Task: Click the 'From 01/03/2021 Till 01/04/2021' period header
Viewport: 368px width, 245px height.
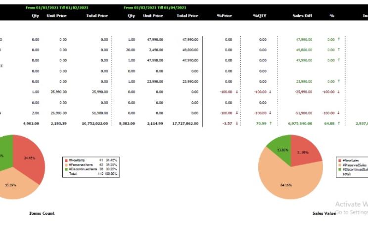Action: tap(155, 7)
